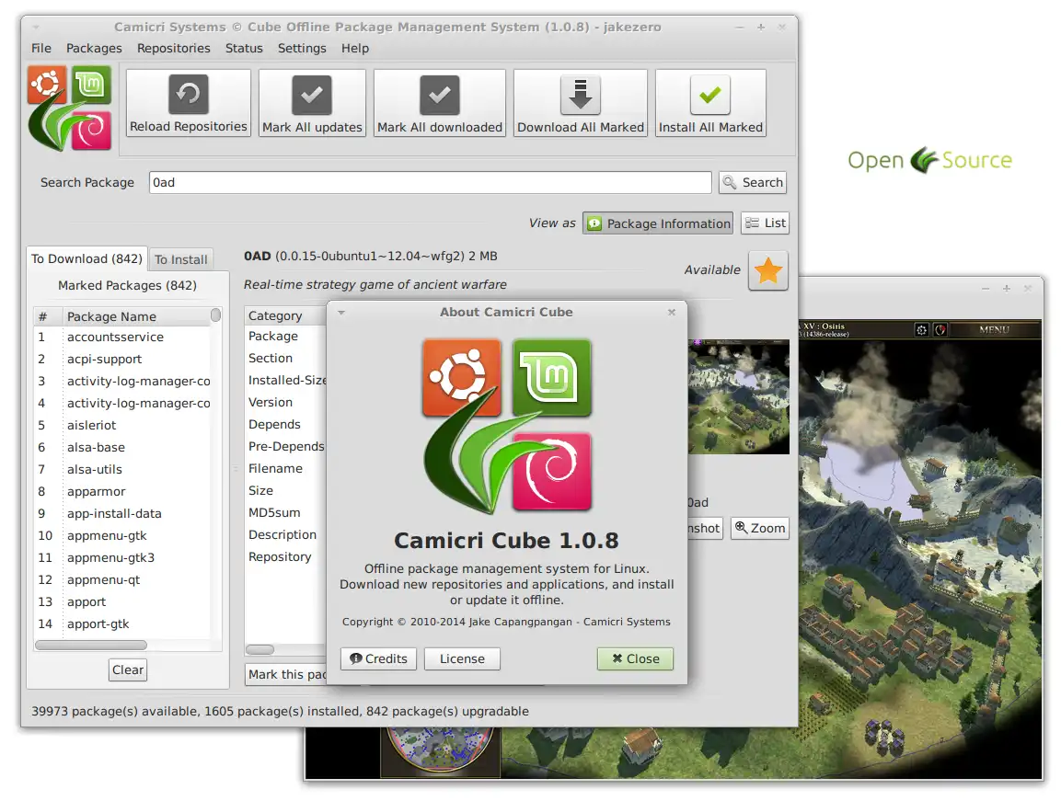1061x801 pixels.
Task: Click the Zoom screenshot button
Action: [x=760, y=529]
